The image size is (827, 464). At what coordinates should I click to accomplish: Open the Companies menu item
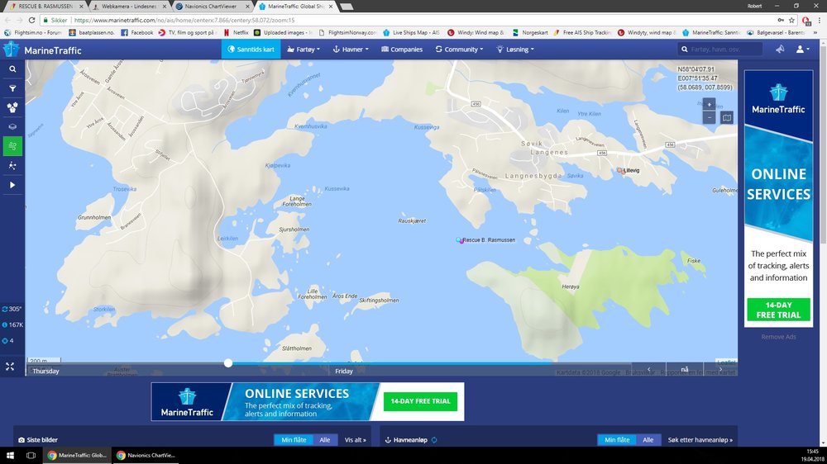(x=402, y=49)
